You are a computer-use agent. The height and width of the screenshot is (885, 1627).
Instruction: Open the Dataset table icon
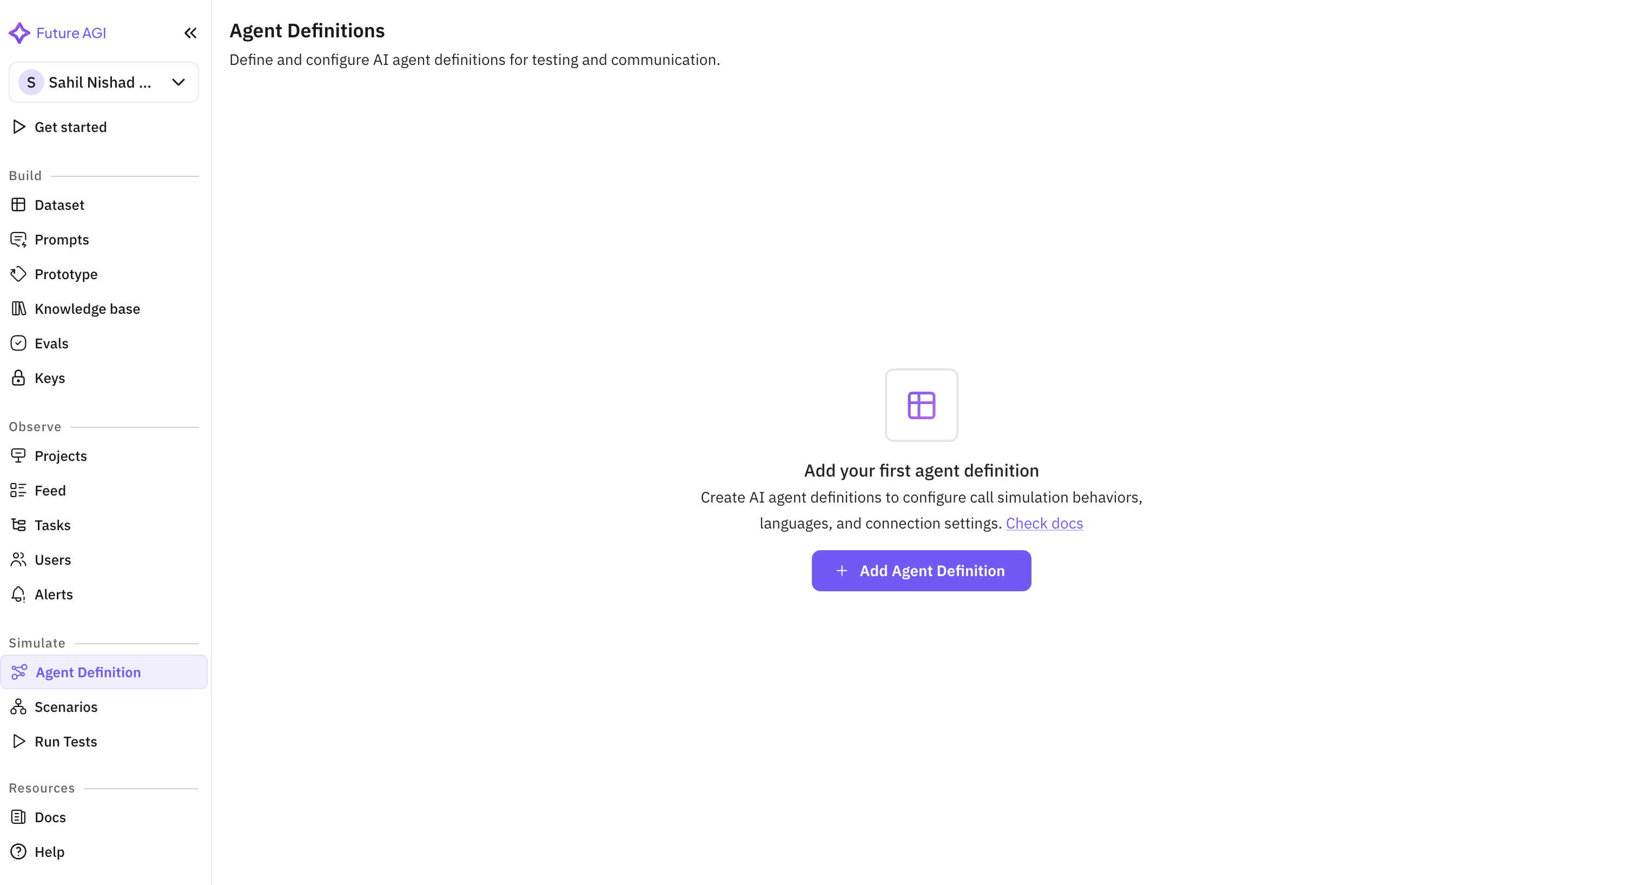point(18,204)
